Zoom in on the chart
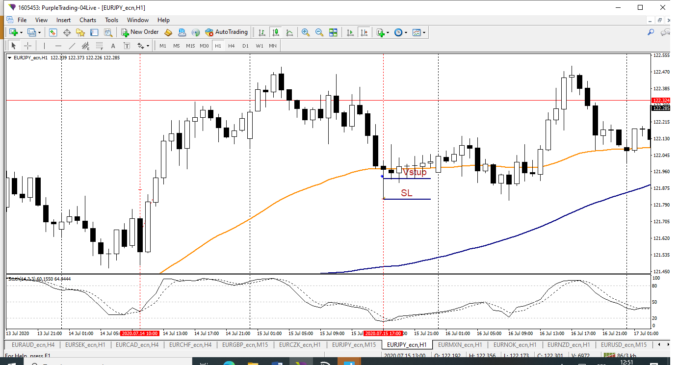The height and width of the screenshot is (365, 678). tap(306, 32)
